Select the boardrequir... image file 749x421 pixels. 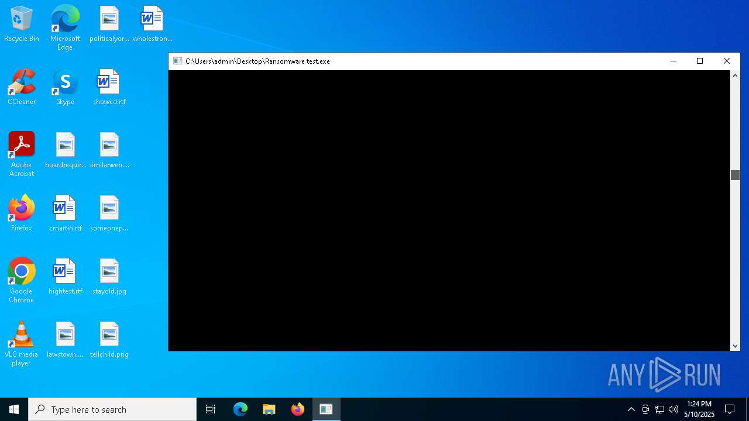coord(66,151)
